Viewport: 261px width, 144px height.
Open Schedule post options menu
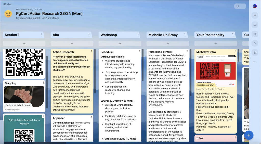click(139, 51)
